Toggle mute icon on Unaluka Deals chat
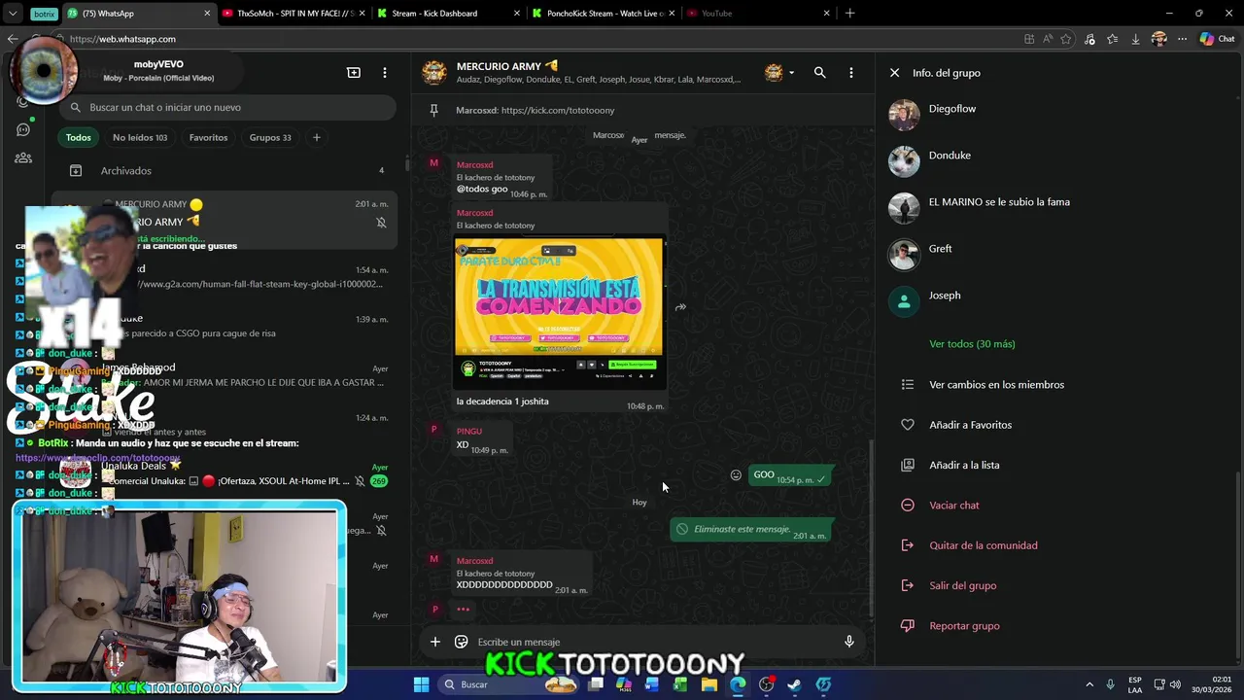 tap(360, 481)
